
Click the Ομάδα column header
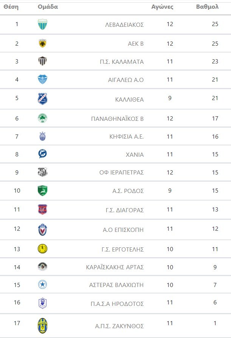tap(48, 7)
